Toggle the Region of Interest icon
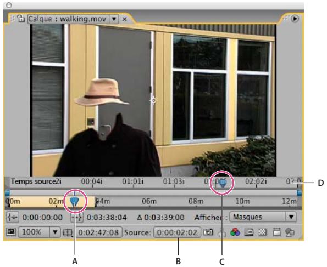This screenshot has height=267, width=327. coord(68,232)
